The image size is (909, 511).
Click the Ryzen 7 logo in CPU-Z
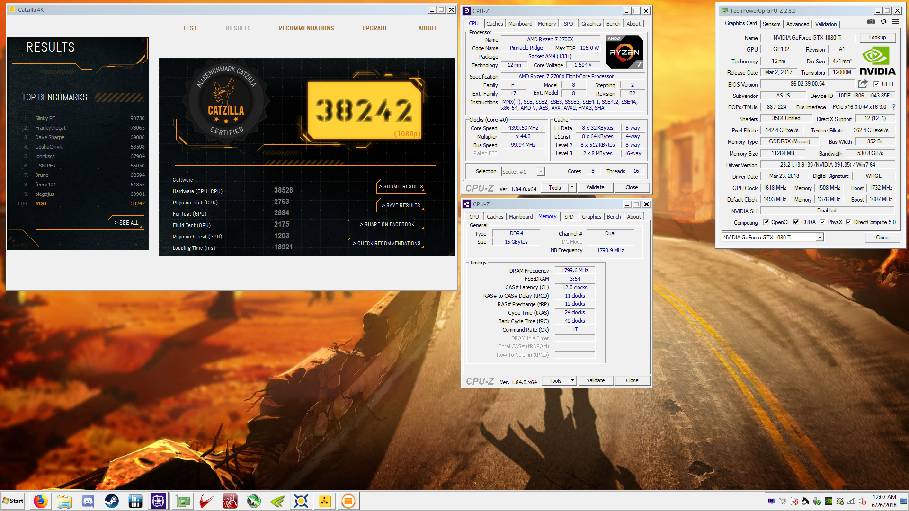click(624, 52)
